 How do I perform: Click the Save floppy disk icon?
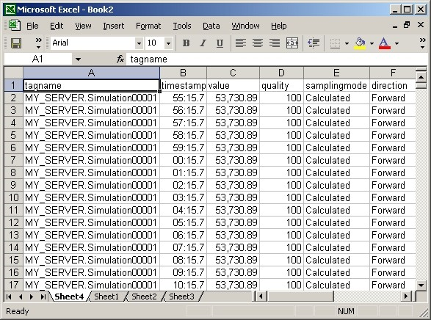[16, 43]
